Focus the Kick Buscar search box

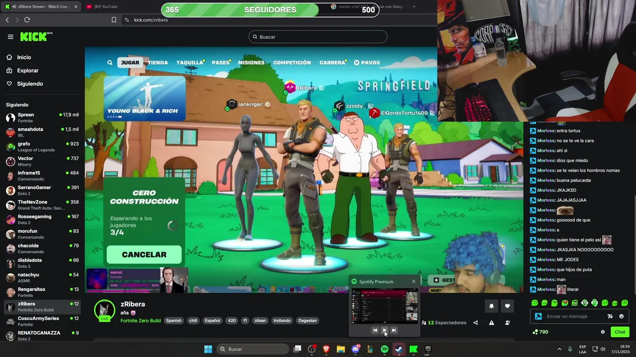click(318, 37)
